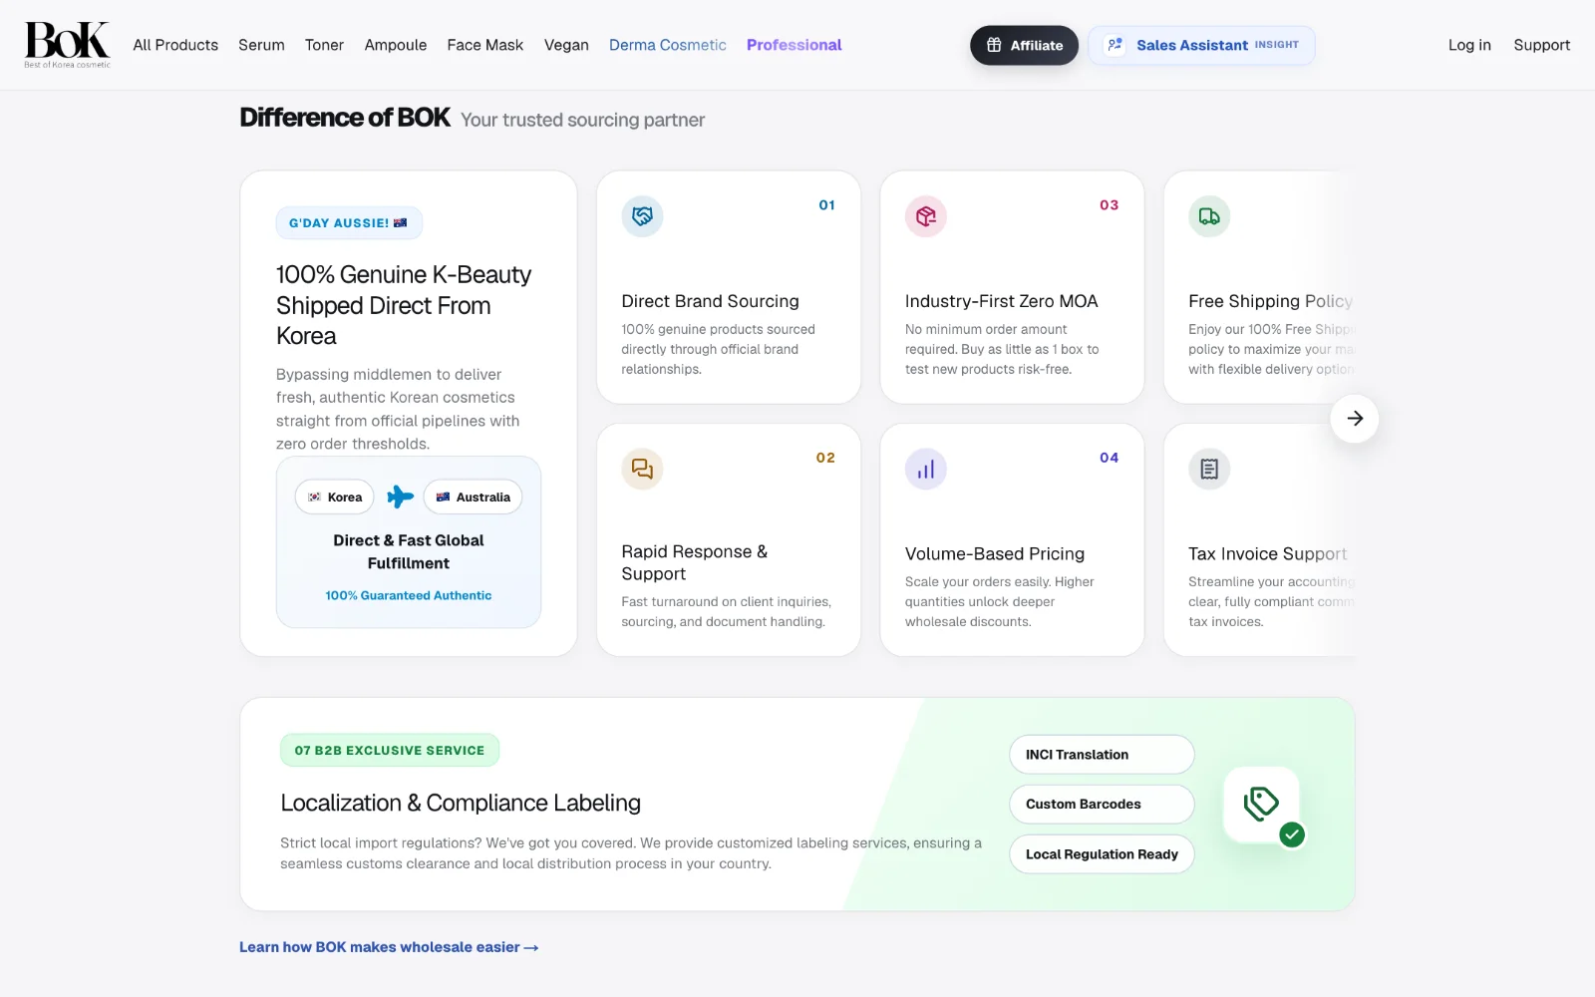Click the chat bubbles icon in Rapid Response
Screen dimensions: 1595x997
[642, 469]
